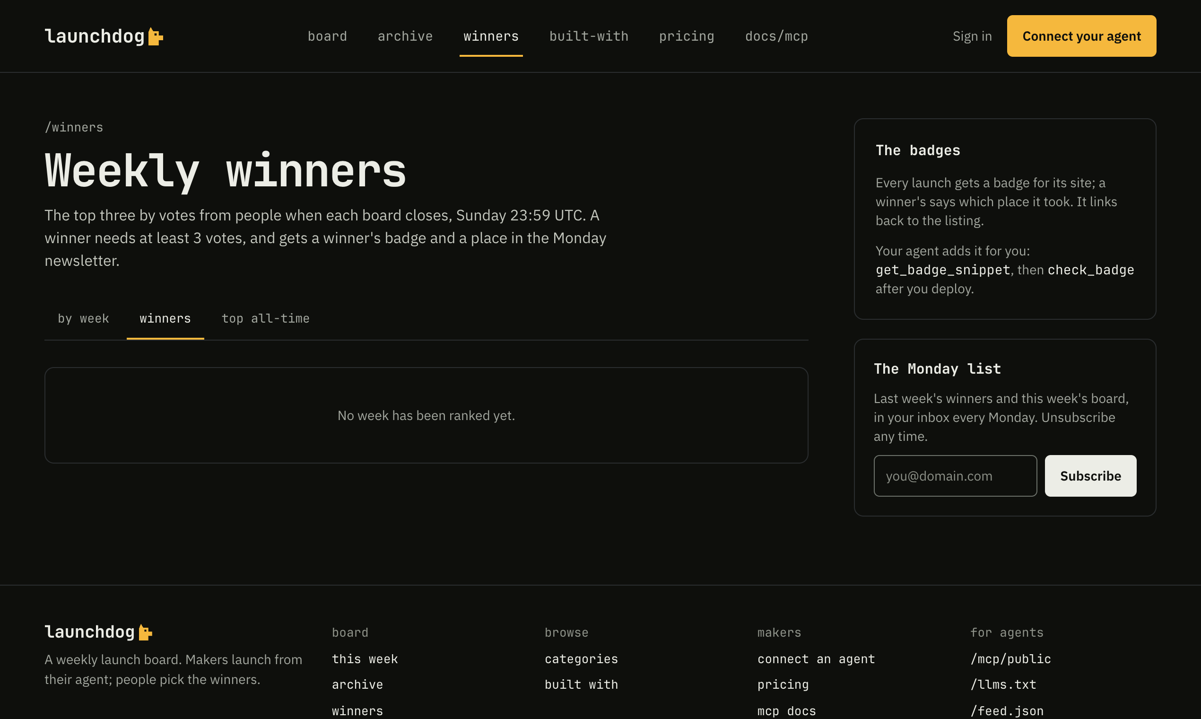Switch to the top all-time tab
1201x719 pixels.
[x=265, y=319]
